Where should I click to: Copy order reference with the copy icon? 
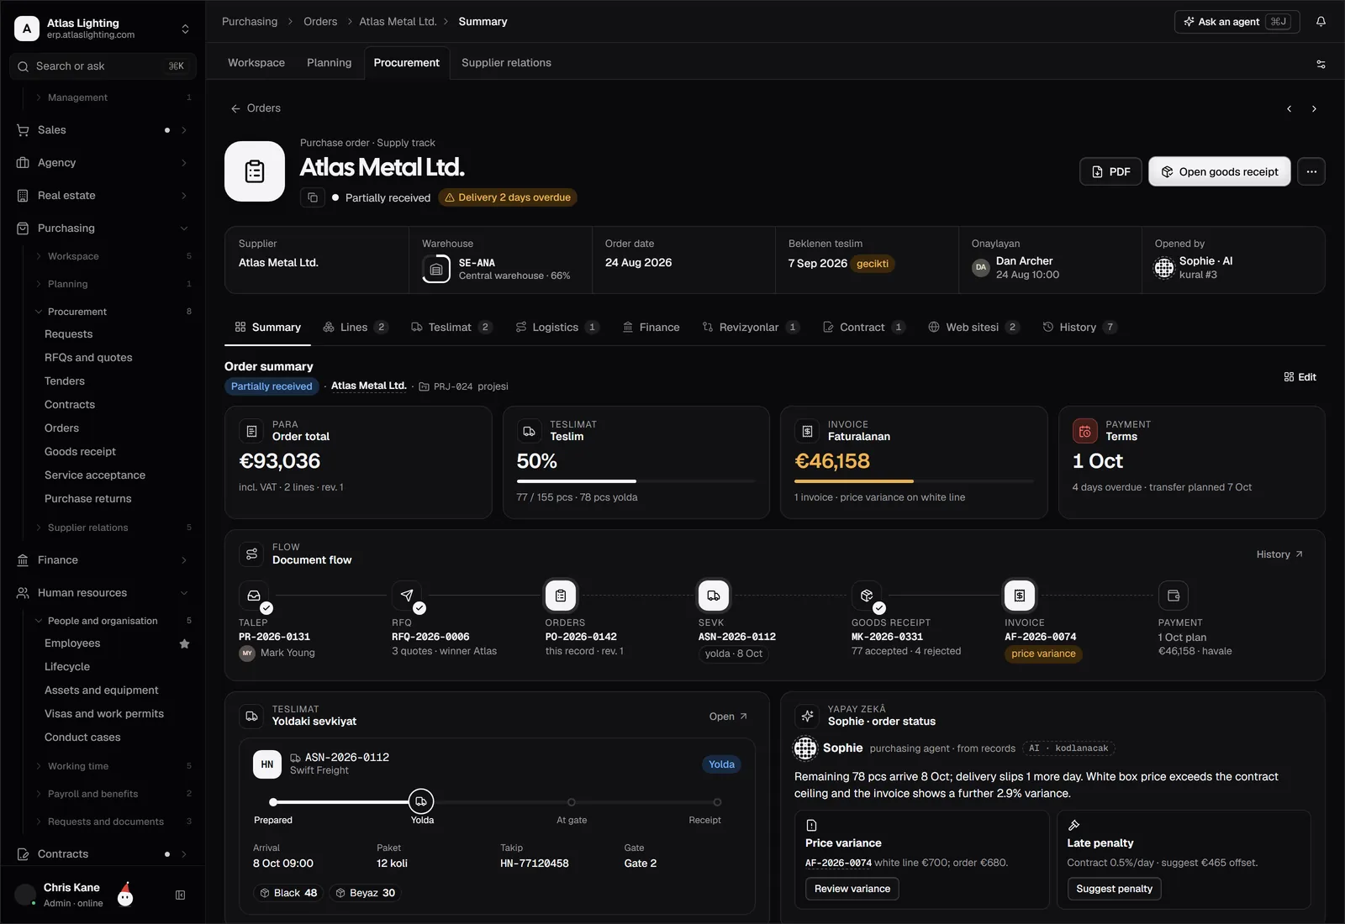[313, 197]
